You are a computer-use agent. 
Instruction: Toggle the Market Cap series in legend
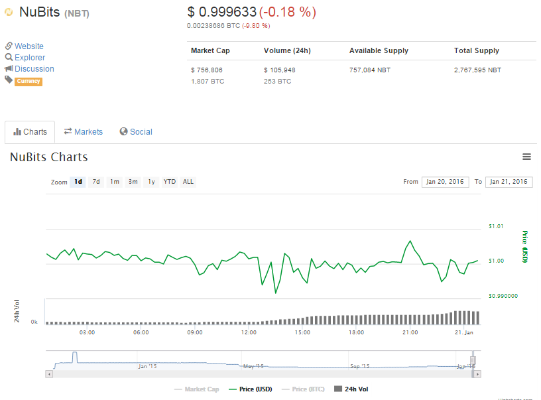(197, 389)
